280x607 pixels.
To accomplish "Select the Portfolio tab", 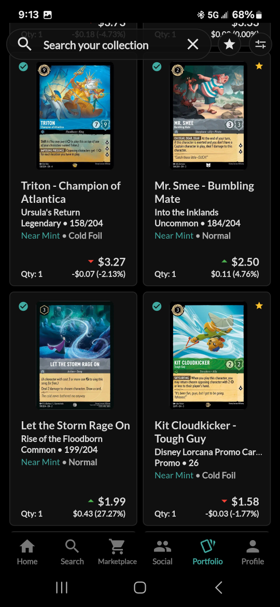I will tap(208, 553).
